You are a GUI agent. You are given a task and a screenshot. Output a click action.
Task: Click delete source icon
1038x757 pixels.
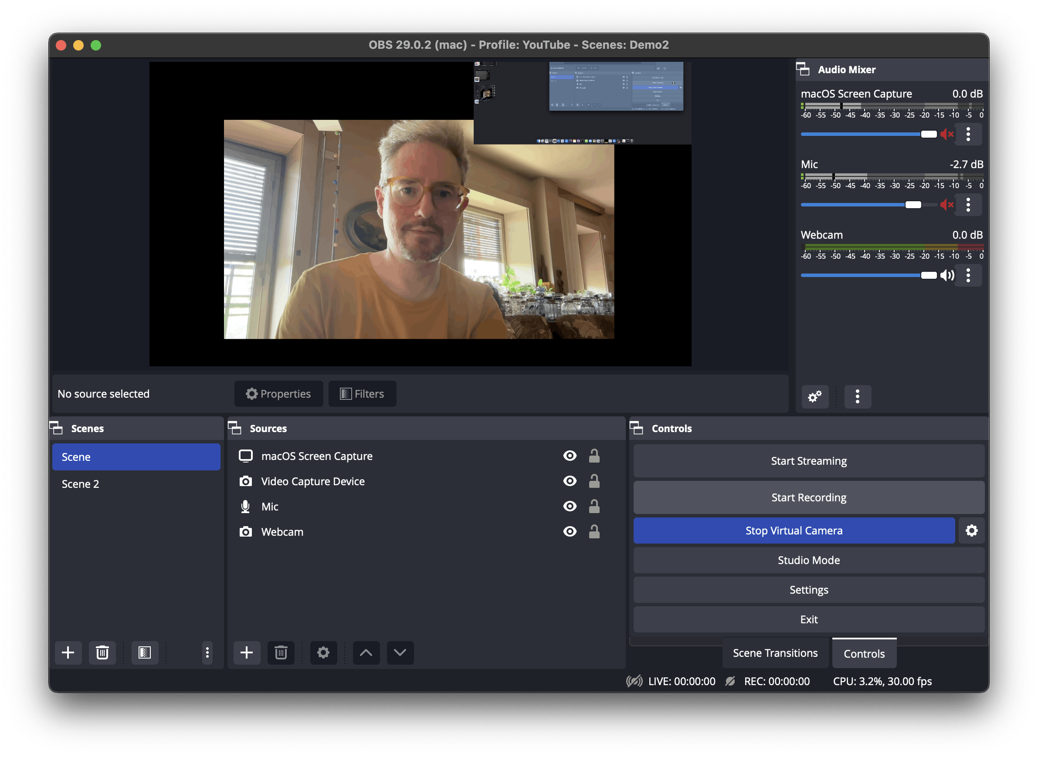[x=281, y=652]
